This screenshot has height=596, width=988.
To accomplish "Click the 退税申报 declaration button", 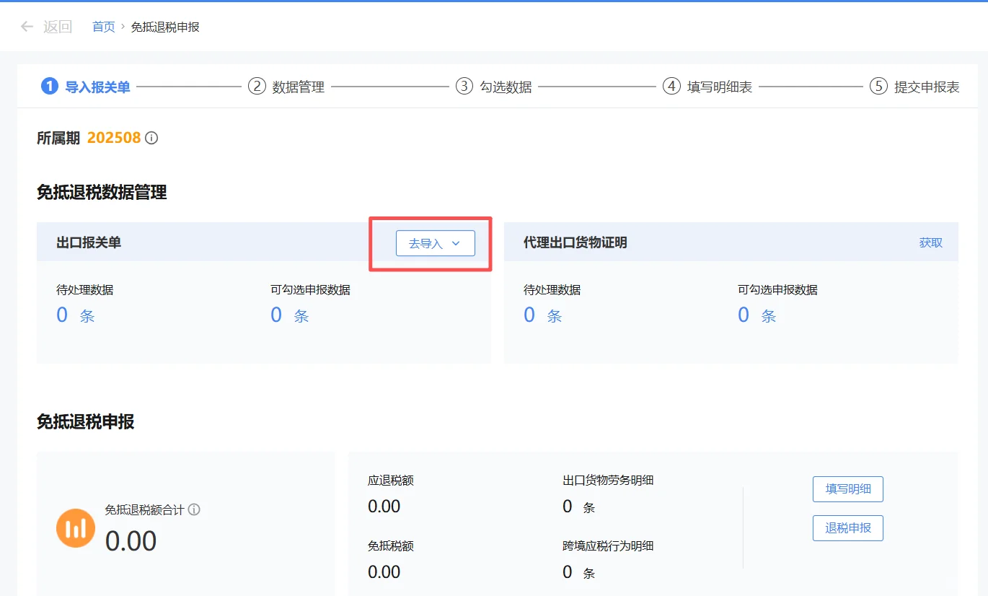I will [x=847, y=527].
